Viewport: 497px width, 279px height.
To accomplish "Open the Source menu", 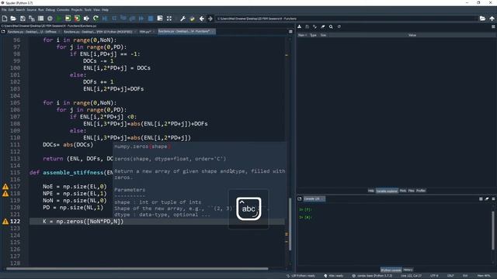I will click(31, 10).
